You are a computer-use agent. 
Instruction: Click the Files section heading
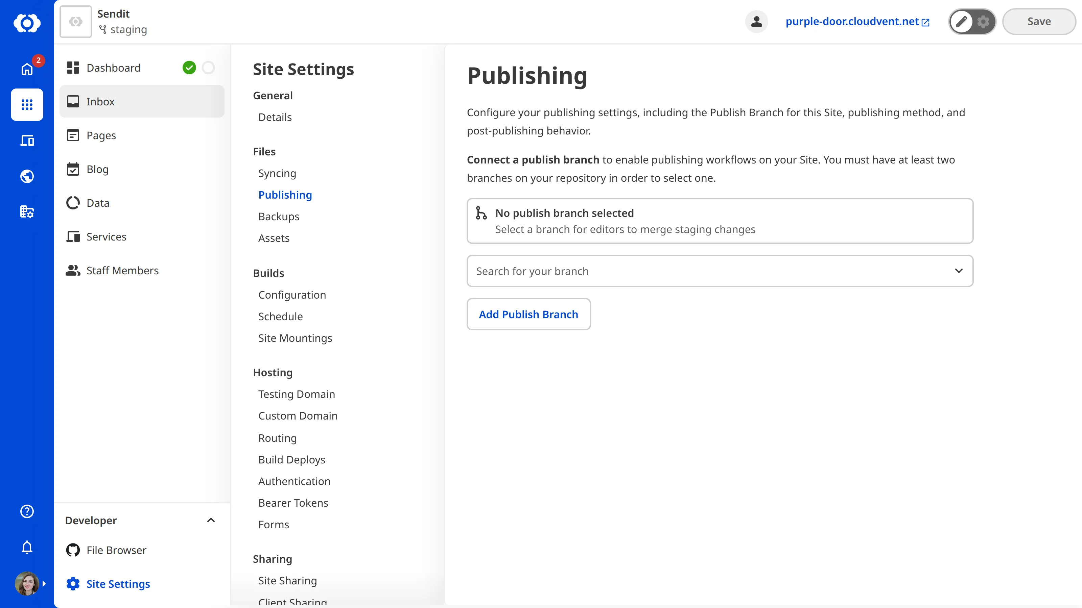coord(264,151)
